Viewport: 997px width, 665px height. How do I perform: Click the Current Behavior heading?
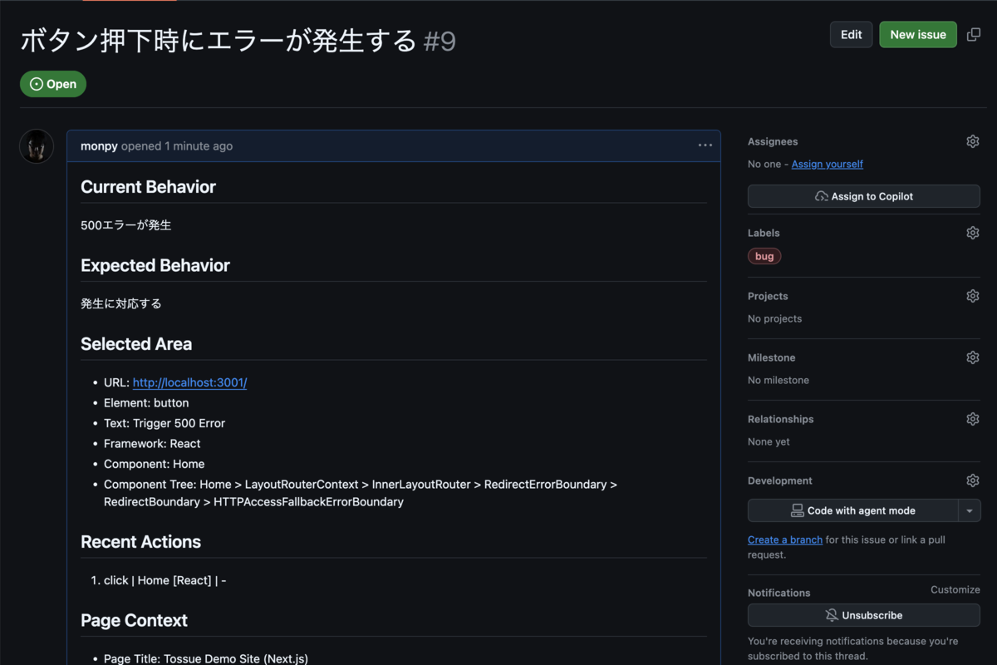148,187
